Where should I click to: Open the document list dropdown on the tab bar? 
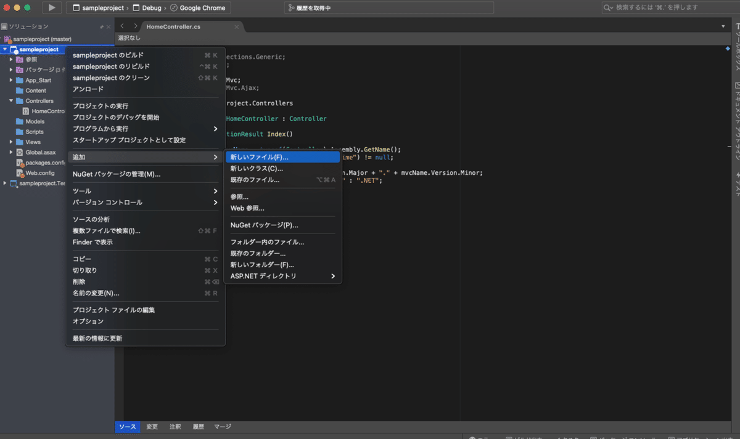point(722,26)
